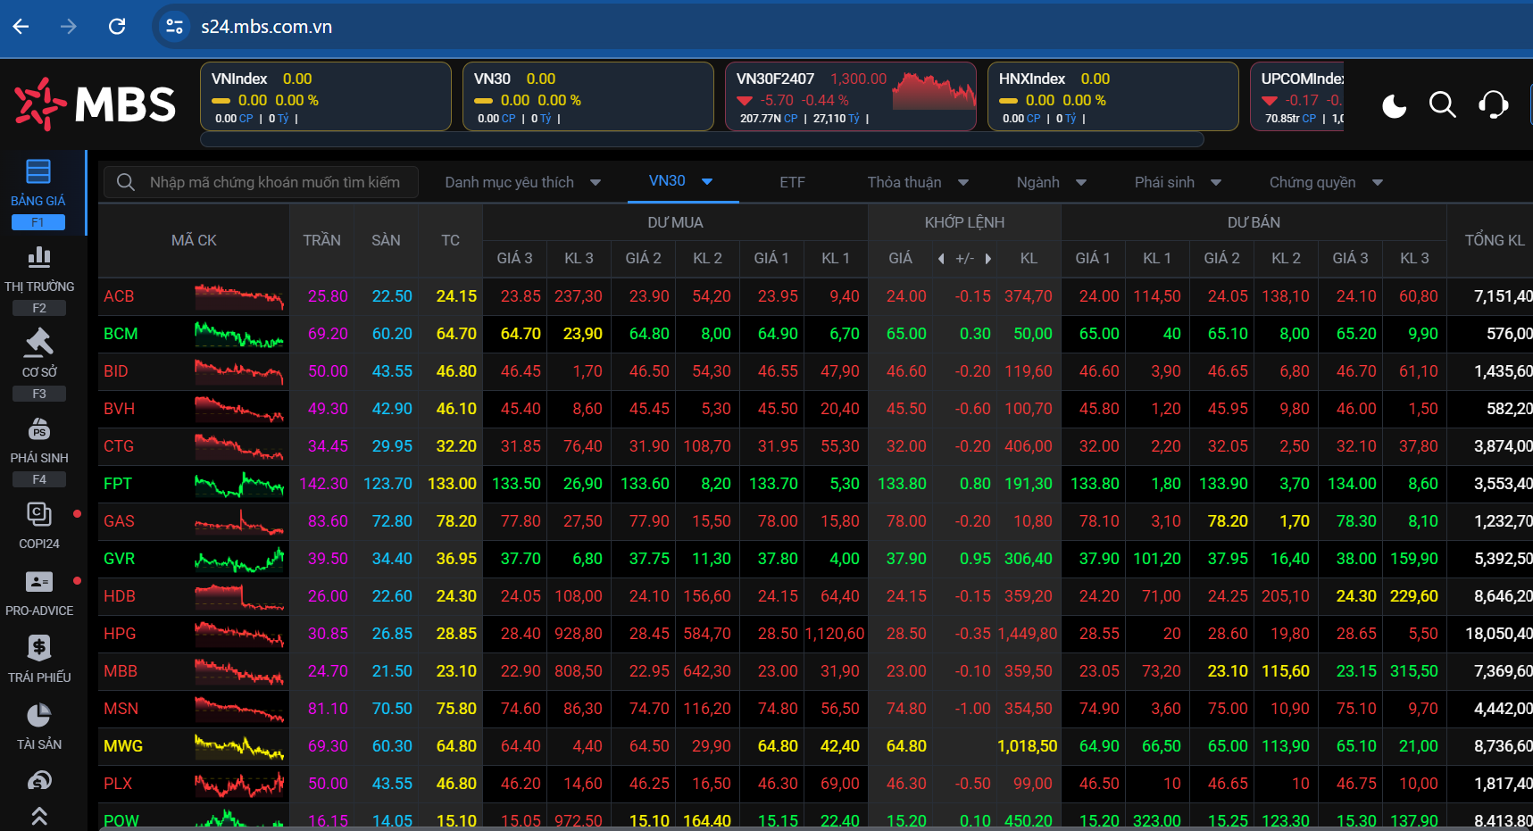Open the customer support headset icon

pos(1493,105)
